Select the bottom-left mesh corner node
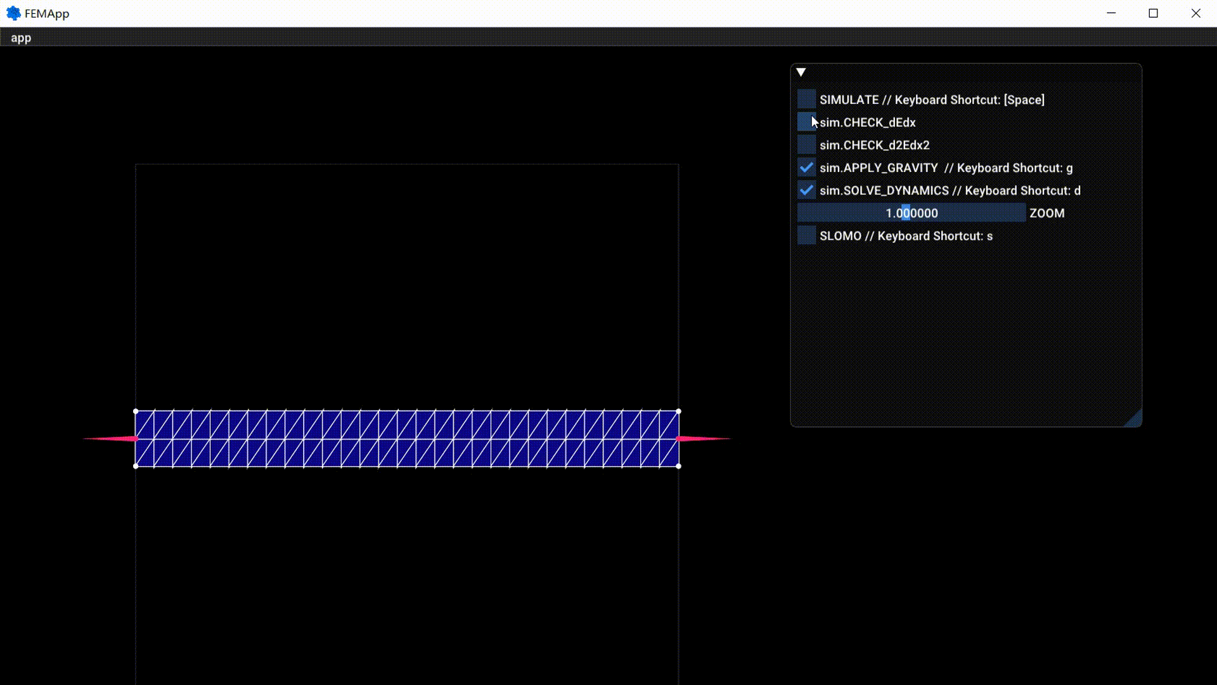 coord(136,466)
